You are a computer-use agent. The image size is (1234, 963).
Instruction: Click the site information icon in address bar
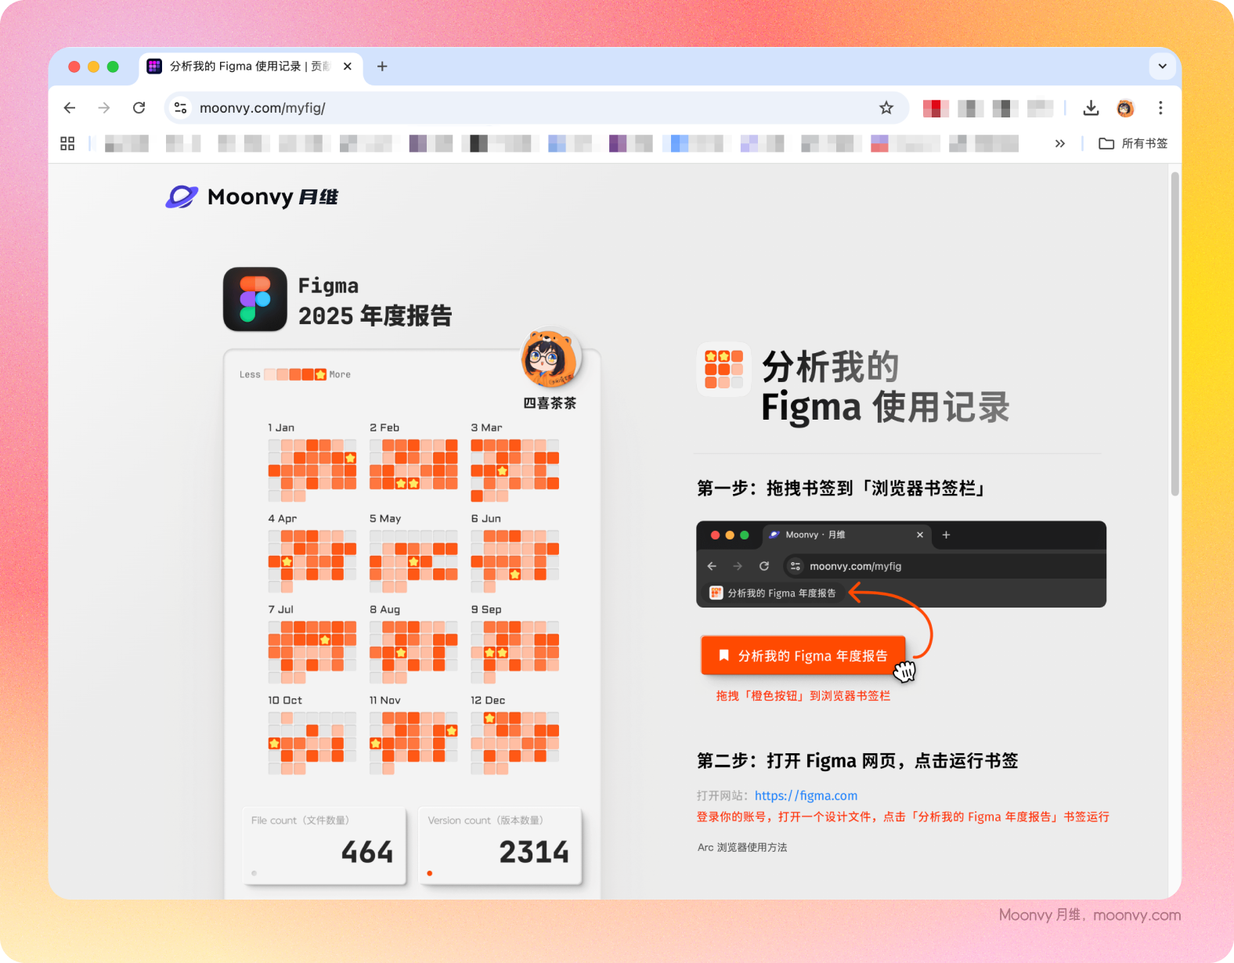tap(181, 108)
